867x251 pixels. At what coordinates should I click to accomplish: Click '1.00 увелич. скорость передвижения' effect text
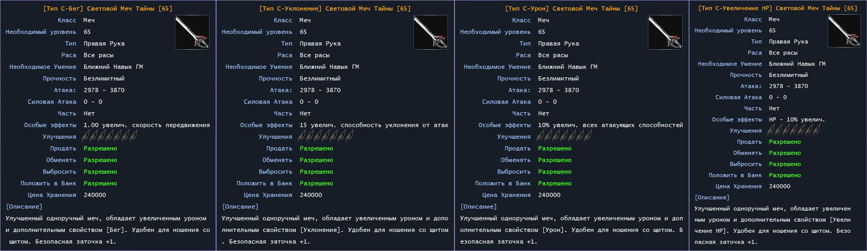[147, 125]
